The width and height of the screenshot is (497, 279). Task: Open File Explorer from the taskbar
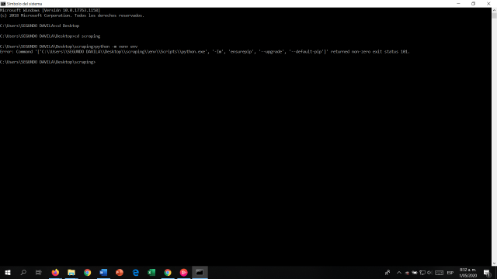(x=71, y=272)
